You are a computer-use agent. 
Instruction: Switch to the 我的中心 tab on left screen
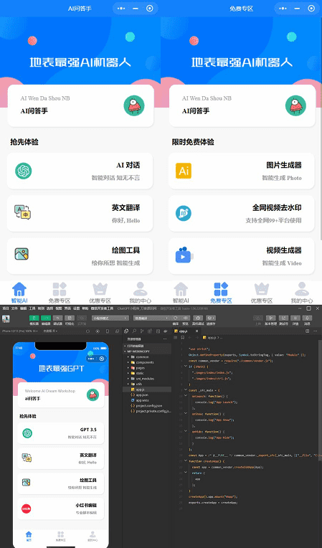[x=141, y=293]
